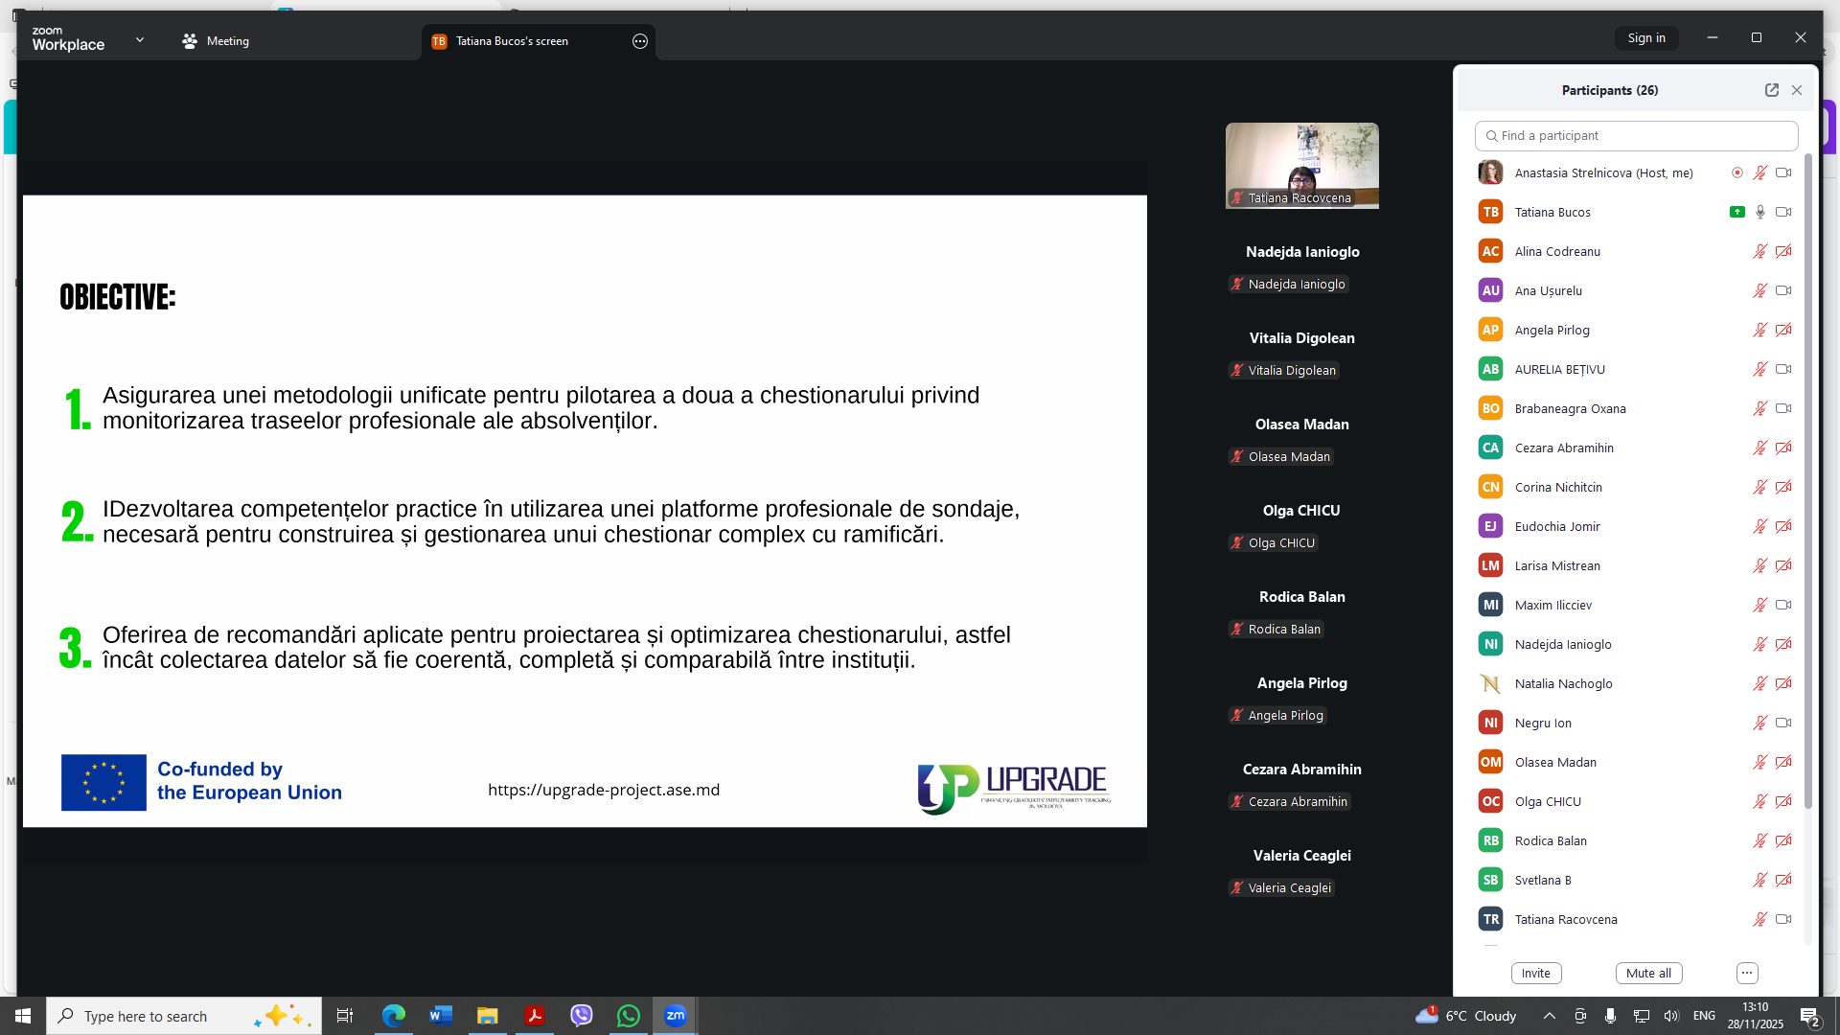Select Tatiana Bucos's screen tab
This screenshot has height=1035, width=1840.
click(x=512, y=41)
